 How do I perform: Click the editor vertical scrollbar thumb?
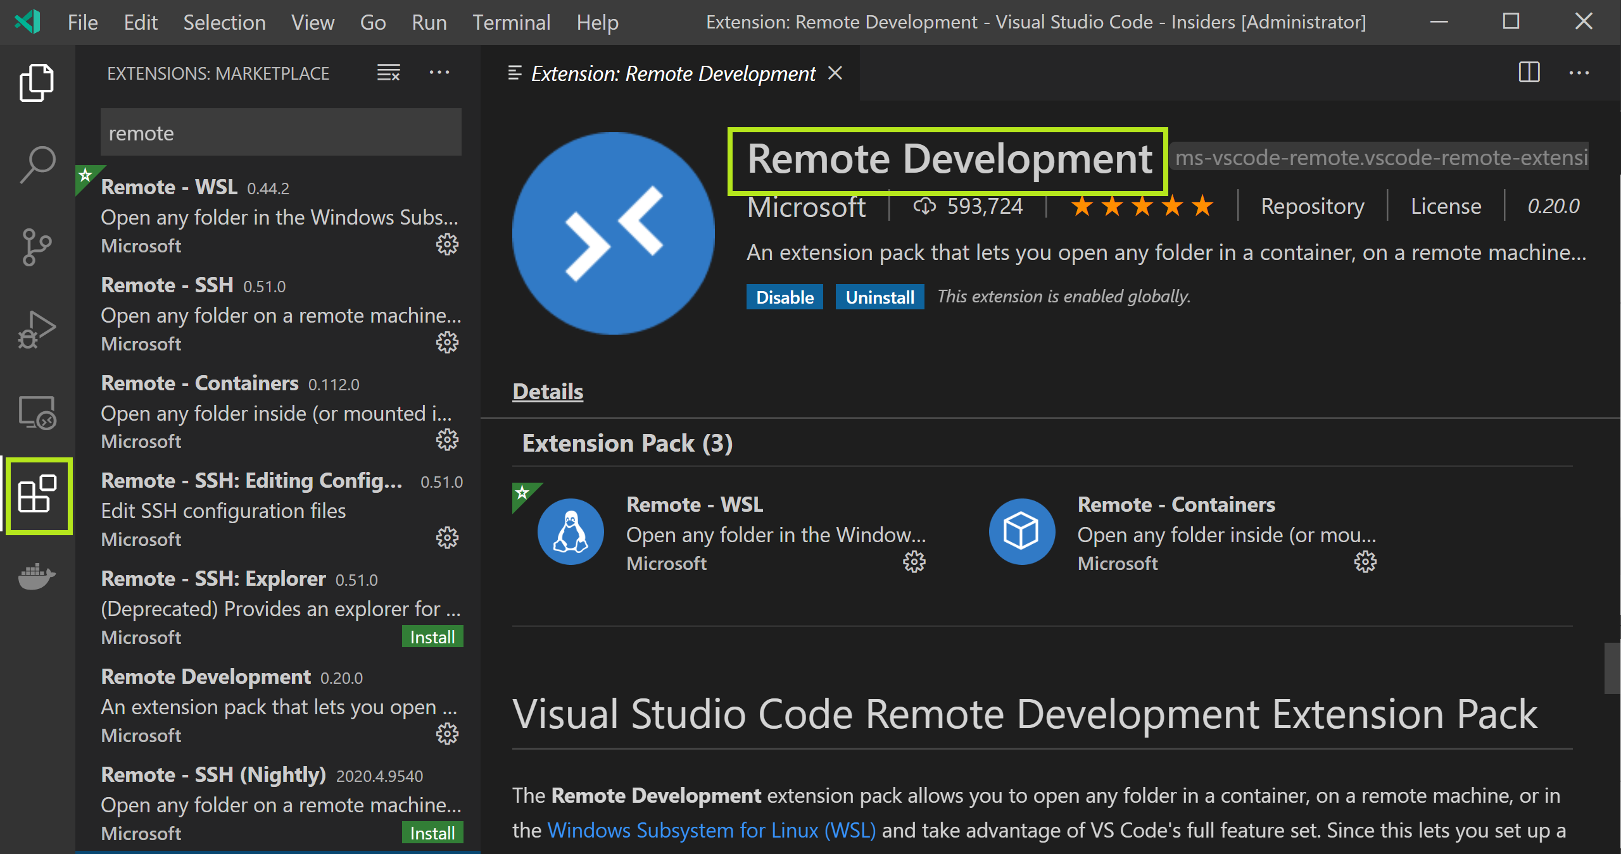coord(1612,668)
